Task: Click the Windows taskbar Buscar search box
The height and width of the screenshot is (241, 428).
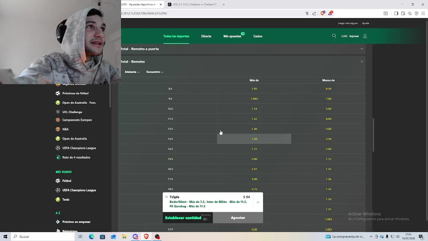Action: 43,237
